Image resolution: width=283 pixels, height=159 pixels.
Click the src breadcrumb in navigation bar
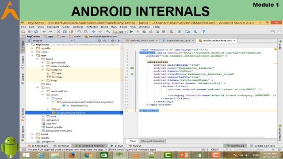61,36
